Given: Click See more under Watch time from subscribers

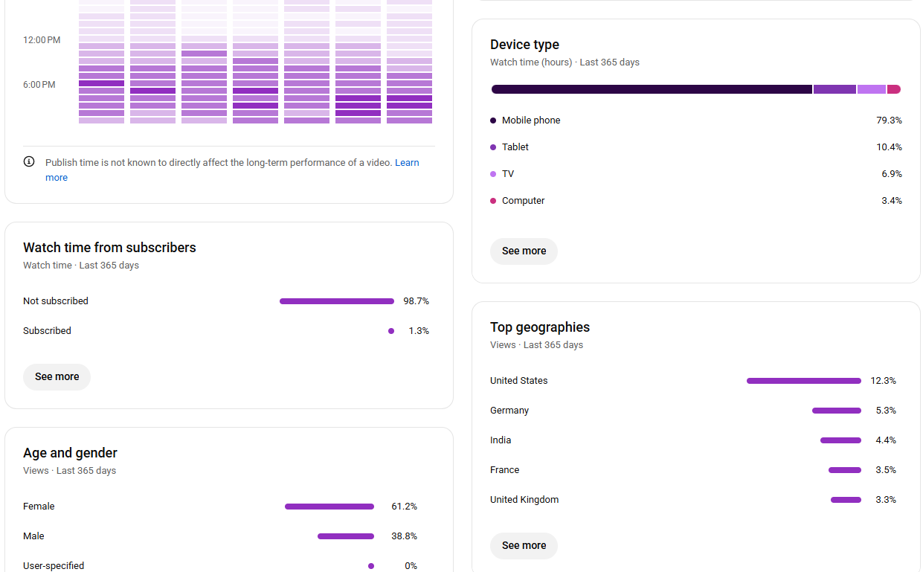Looking at the screenshot, I should click(57, 376).
